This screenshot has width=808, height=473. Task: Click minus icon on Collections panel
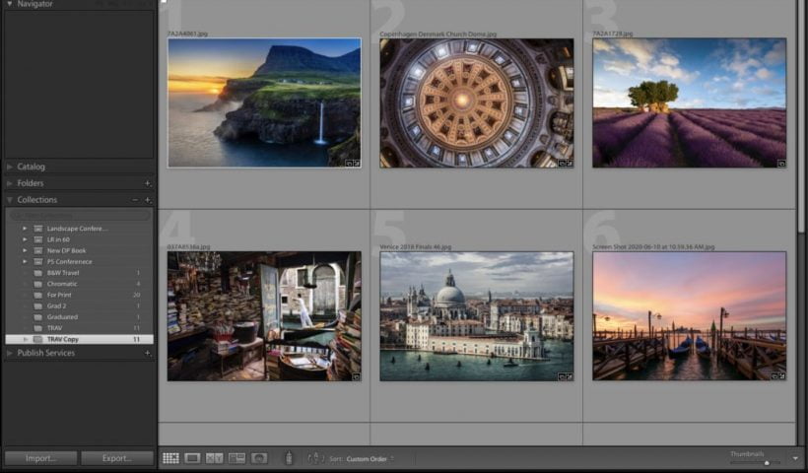[x=135, y=200]
